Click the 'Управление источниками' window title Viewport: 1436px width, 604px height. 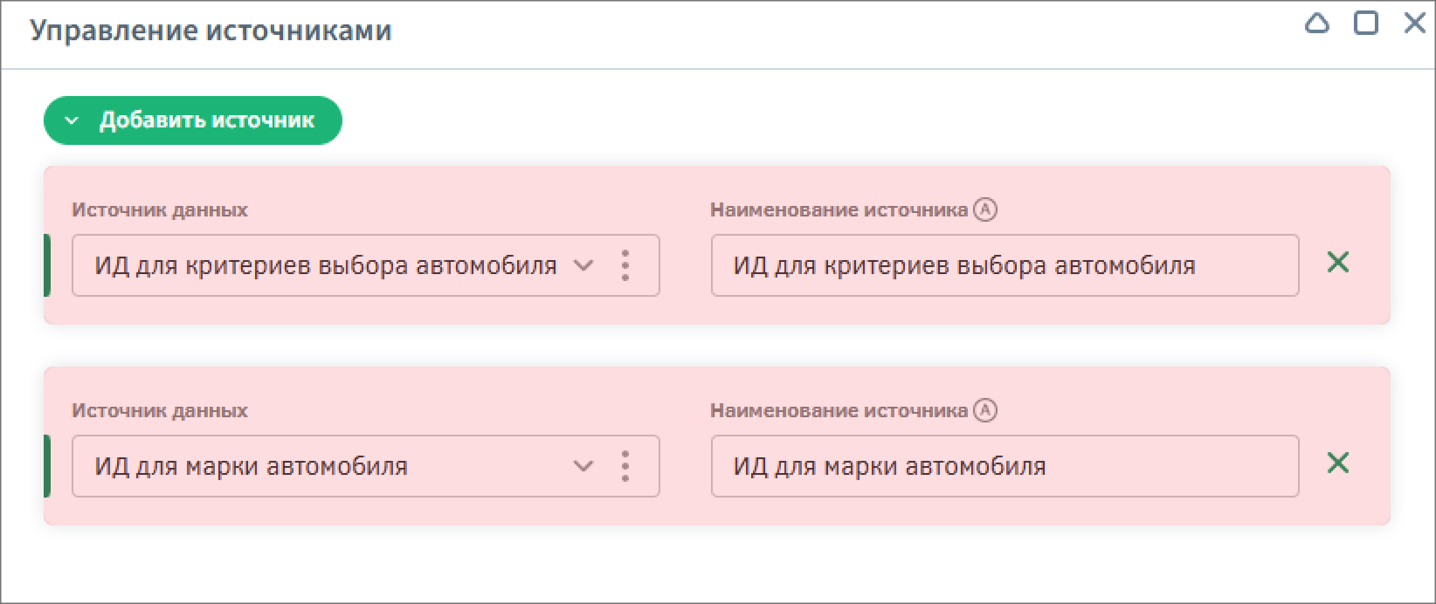[x=211, y=31]
